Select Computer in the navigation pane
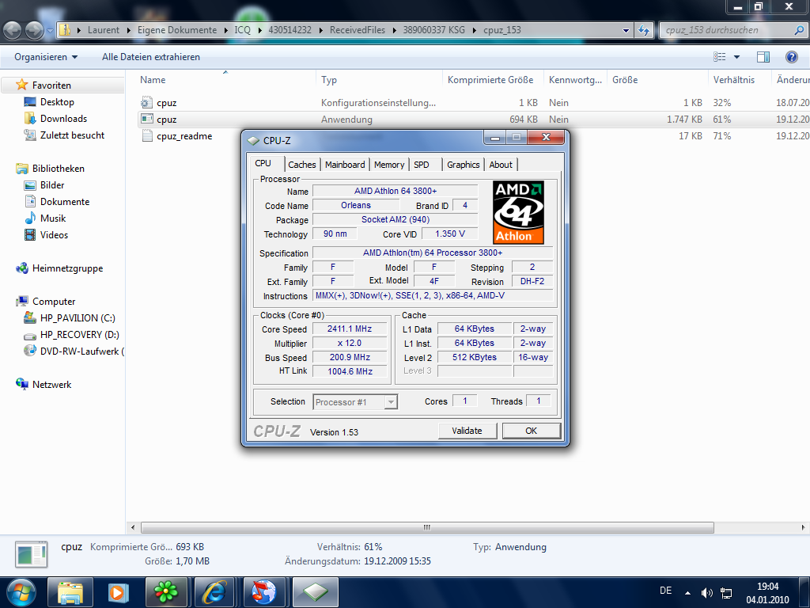Image resolution: width=810 pixels, height=608 pixels. pos(54,302)
